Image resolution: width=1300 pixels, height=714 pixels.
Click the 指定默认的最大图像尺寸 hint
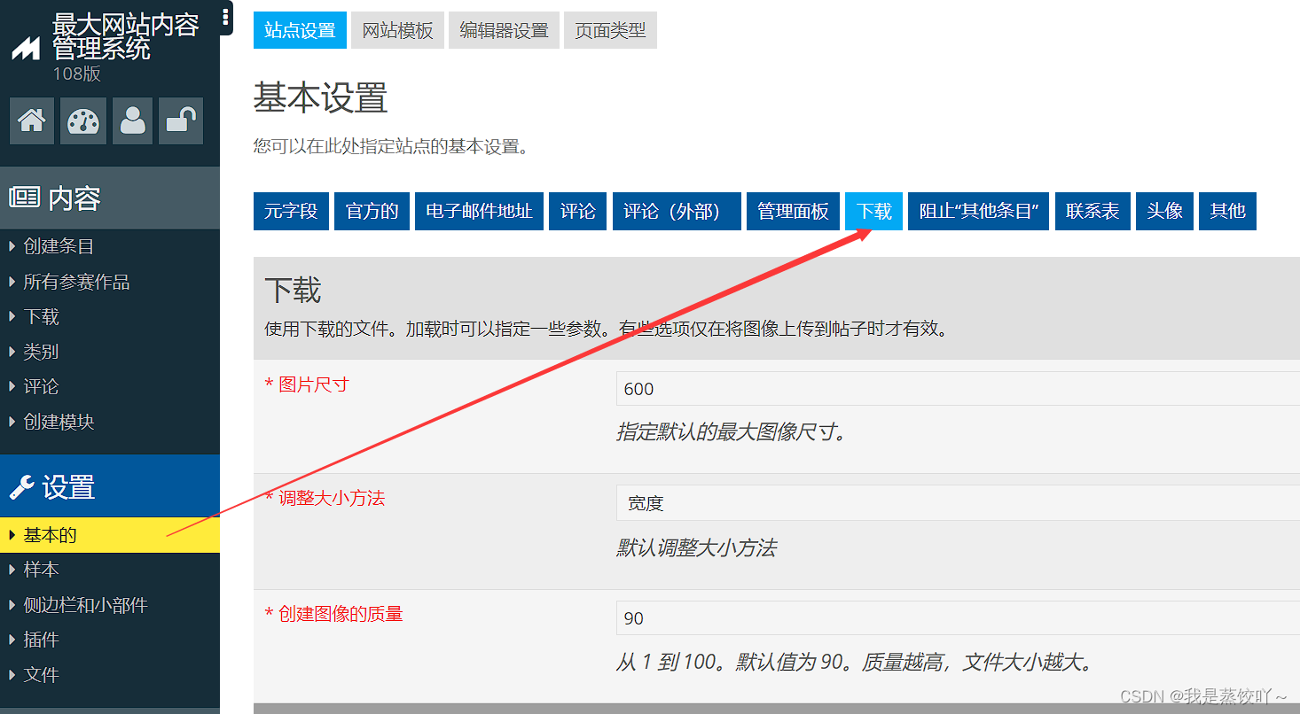click(732, 433)
